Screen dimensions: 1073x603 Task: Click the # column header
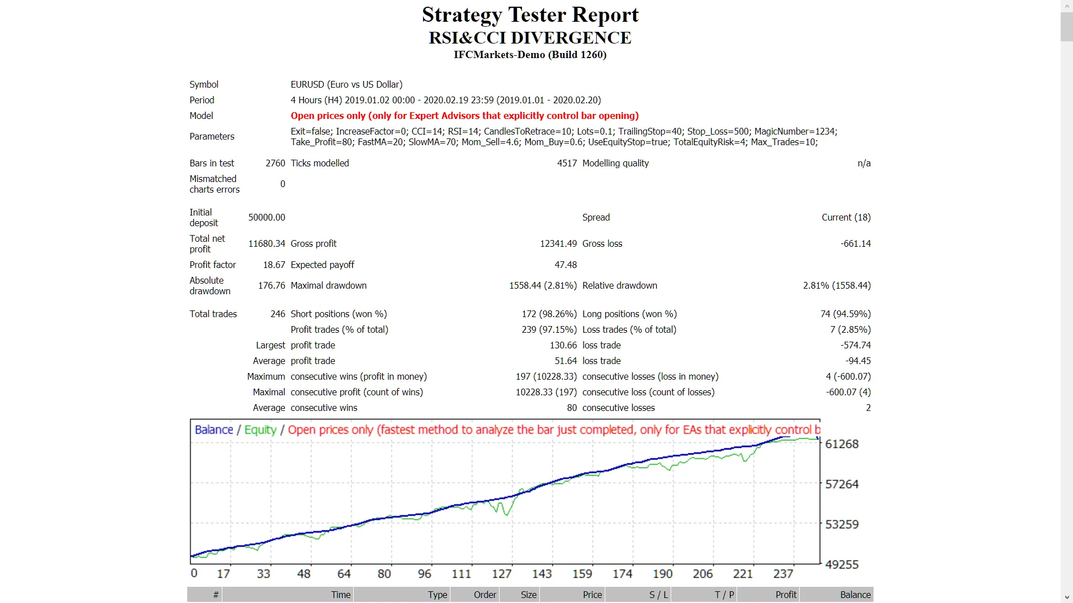pos(215,595)
